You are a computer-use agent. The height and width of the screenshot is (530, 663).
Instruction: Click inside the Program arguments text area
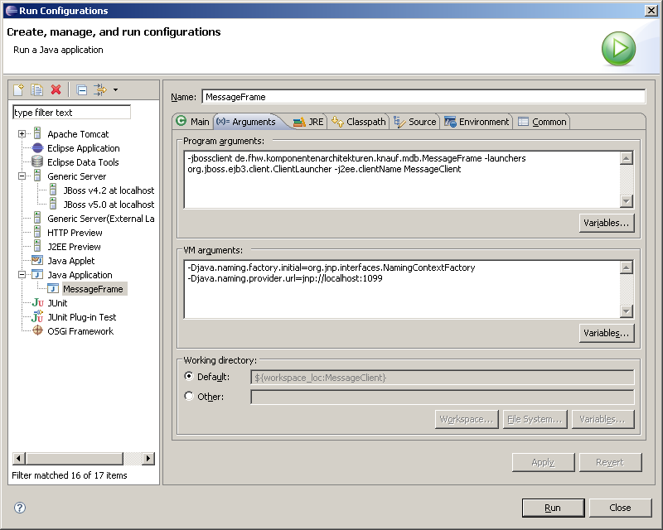click(402, 180)
